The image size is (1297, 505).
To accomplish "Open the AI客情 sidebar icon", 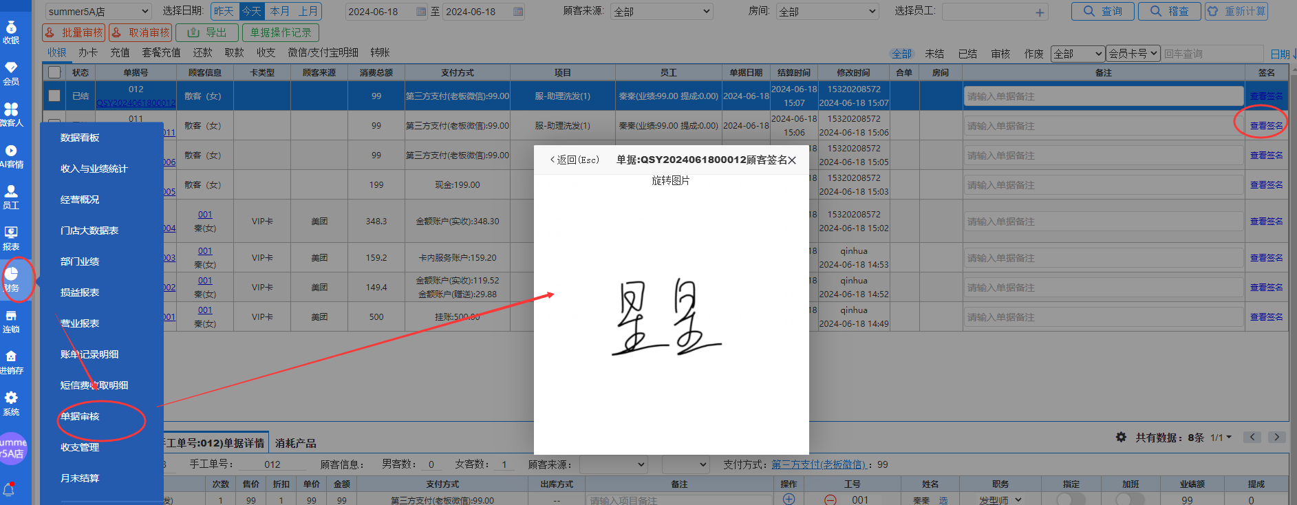I will 11,156.
